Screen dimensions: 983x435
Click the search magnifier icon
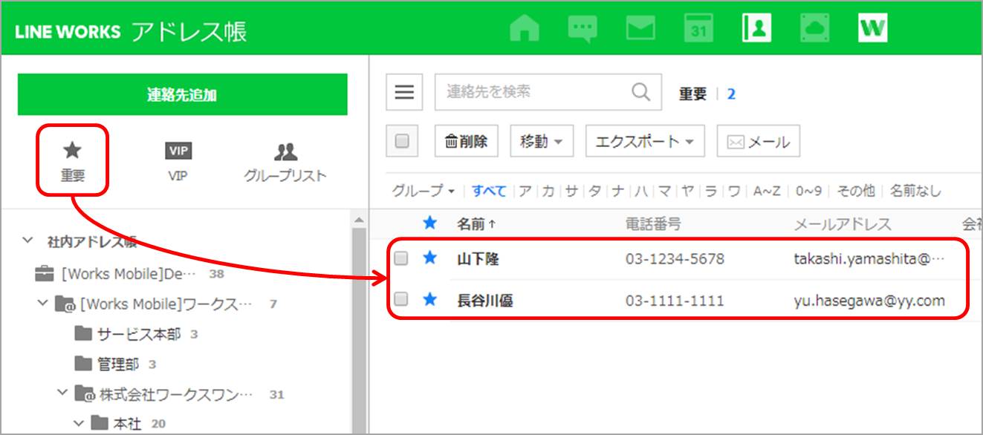(640, 92)
